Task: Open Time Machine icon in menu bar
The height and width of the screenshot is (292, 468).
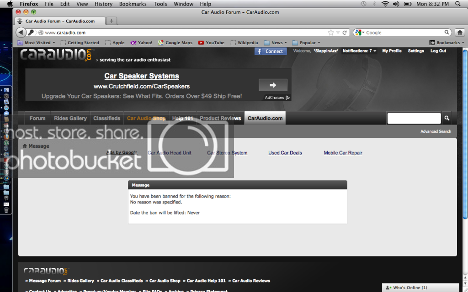Action: pyautogui.click(x=363, y=4)
